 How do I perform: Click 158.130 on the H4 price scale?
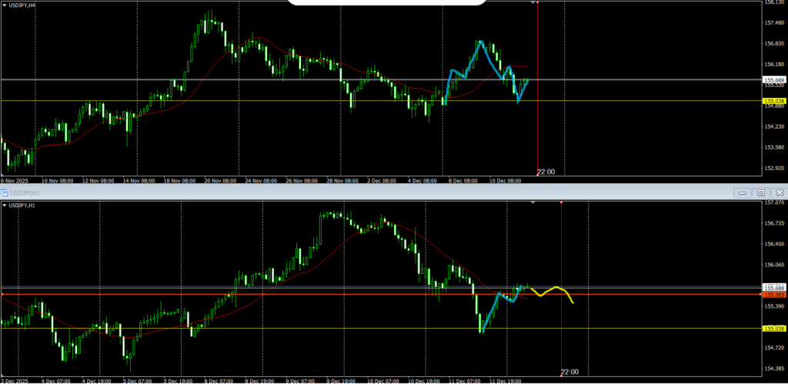[x=773, y=3]
